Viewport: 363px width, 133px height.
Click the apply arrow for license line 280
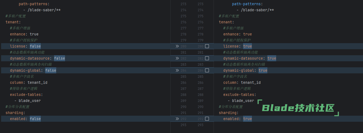[x=177, y=46]
